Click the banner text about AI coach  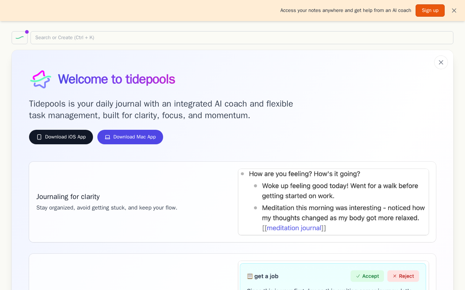pyautogui.click(x=345, y=11)
